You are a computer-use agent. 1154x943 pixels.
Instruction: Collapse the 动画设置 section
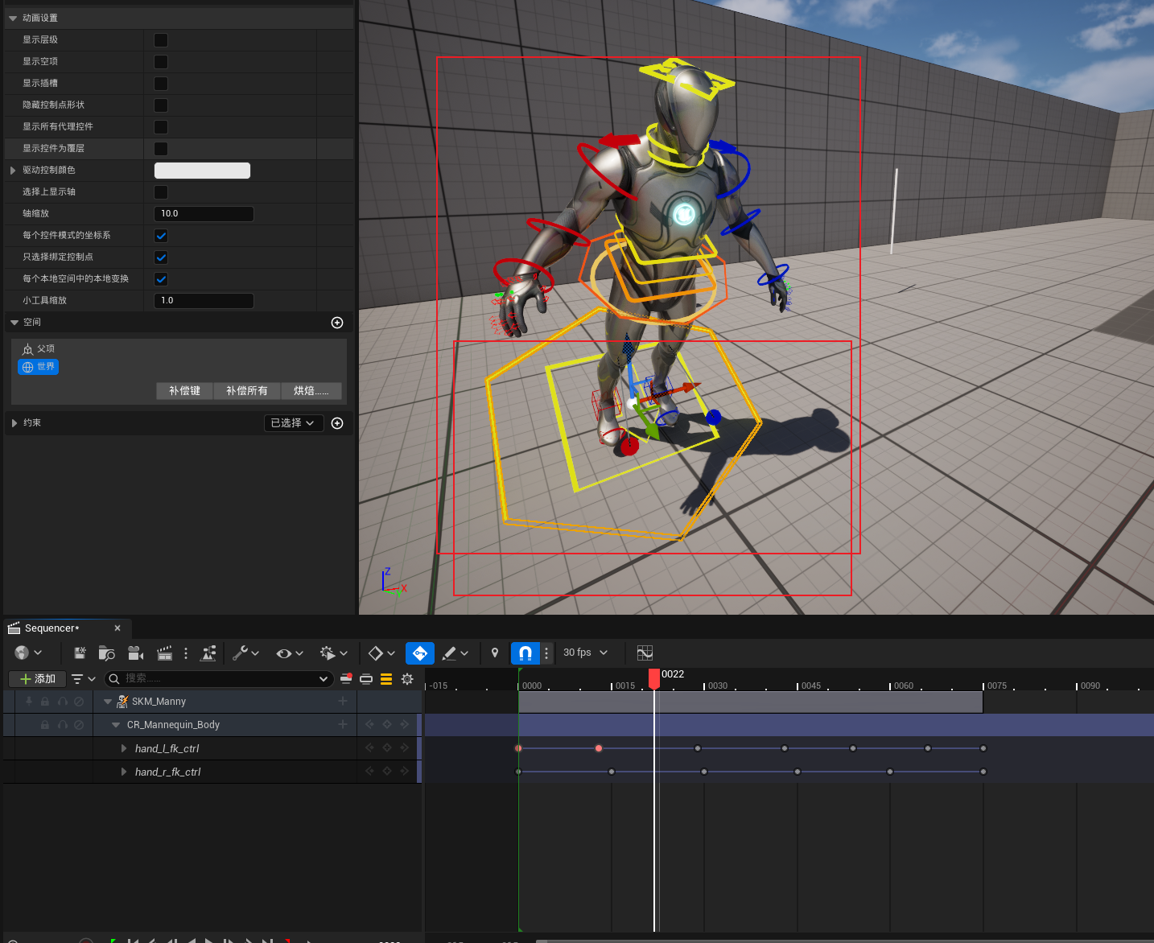pyautogui.click(x=13, y=19)
